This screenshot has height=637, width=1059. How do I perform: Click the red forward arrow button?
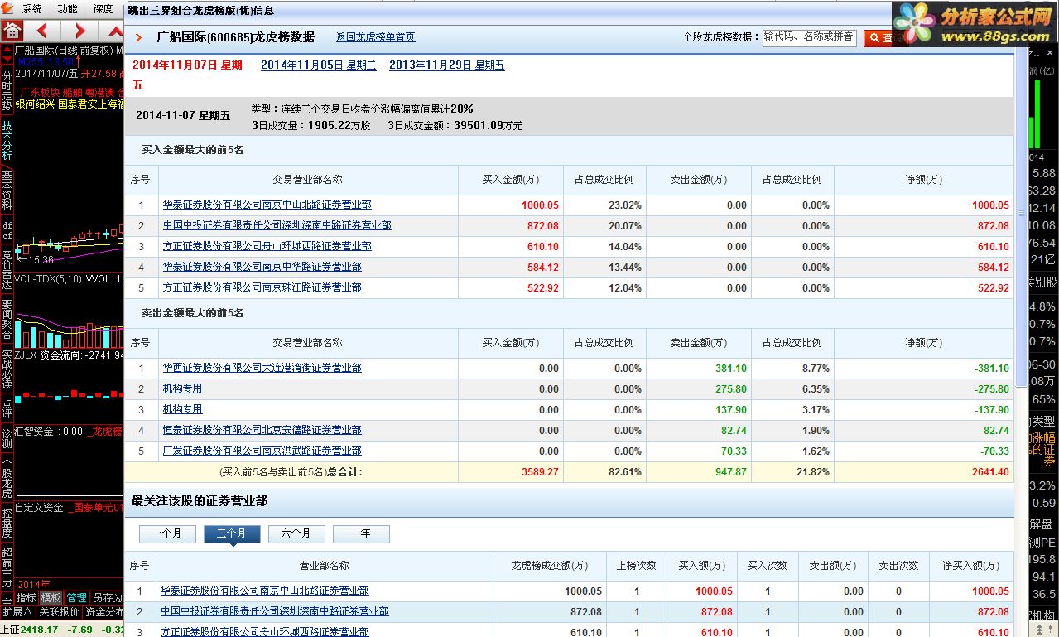80,31
